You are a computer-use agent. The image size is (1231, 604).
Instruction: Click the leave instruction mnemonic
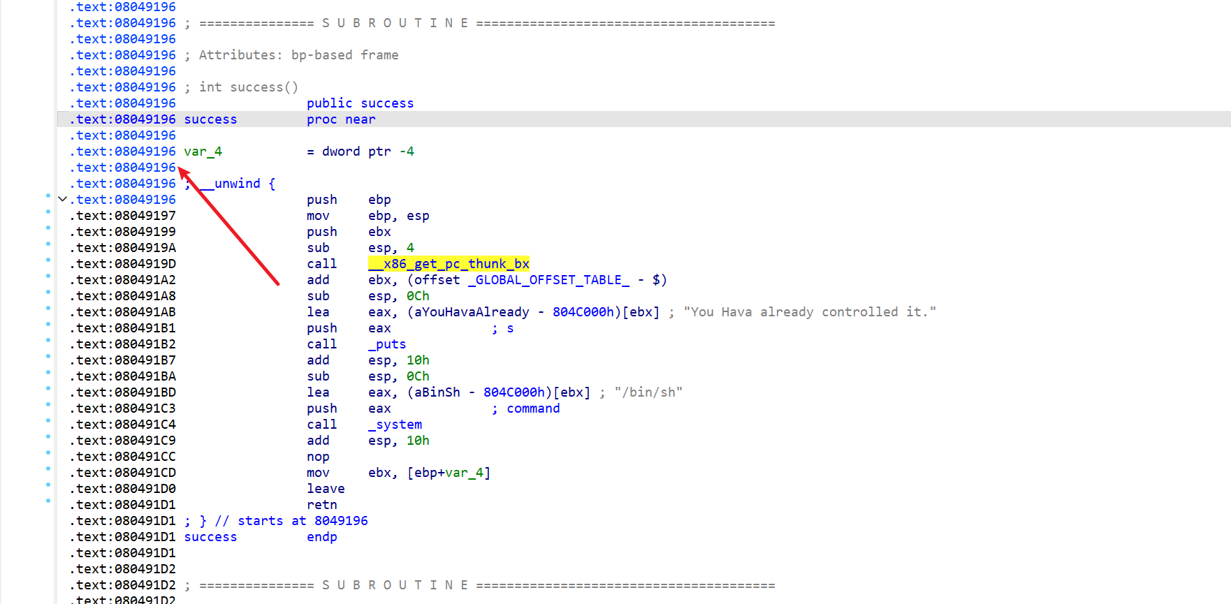[x=326, y=489]
